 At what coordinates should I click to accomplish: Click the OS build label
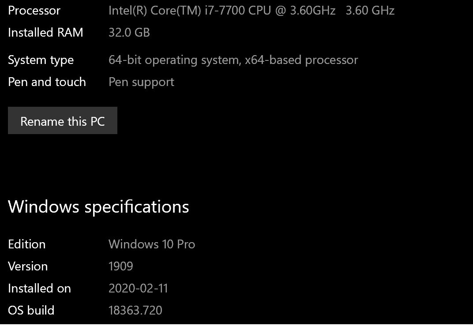[31, 311]
